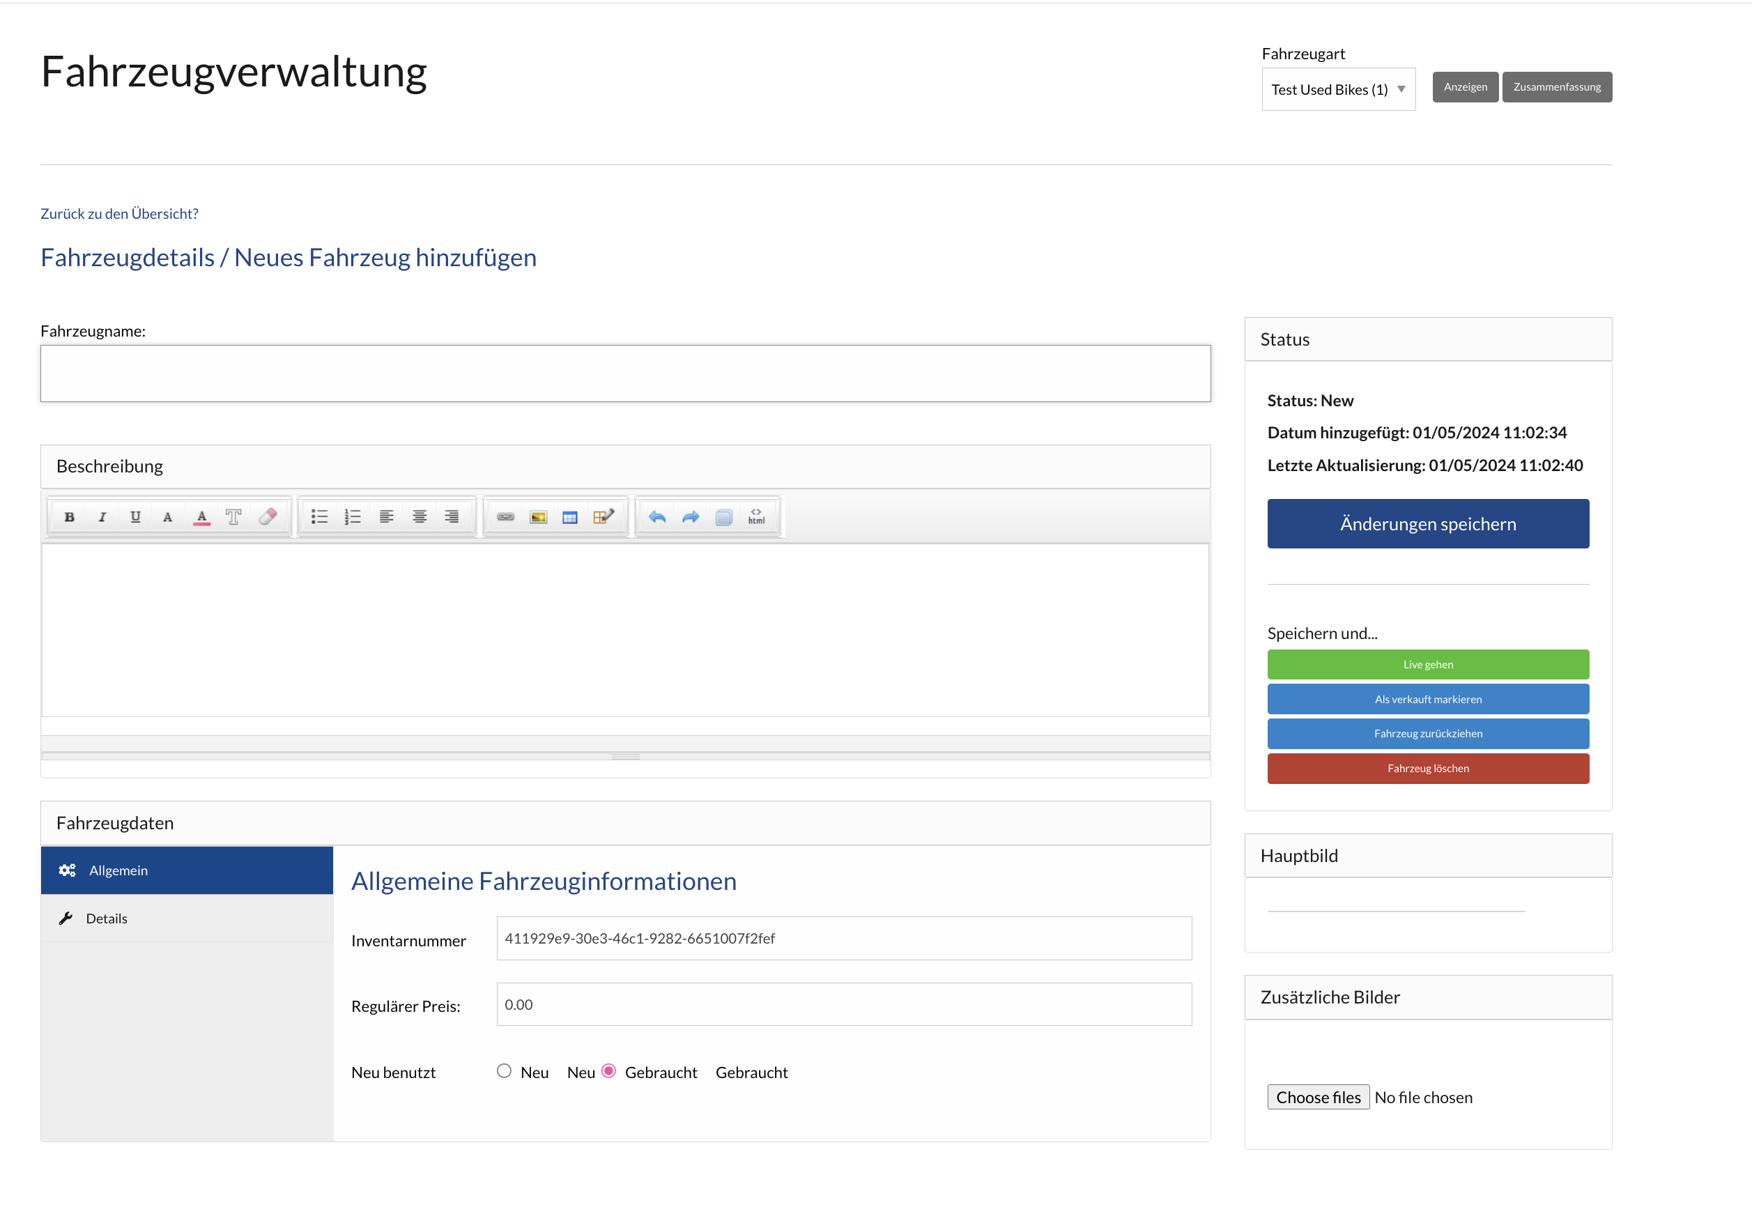The height and width of the screenshot is (1207, 1752).
Task: Open the Fahrzeugart dropdown
Action: tap(1337, 89)
